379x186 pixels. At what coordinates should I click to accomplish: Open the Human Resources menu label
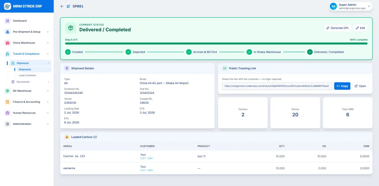24,113
